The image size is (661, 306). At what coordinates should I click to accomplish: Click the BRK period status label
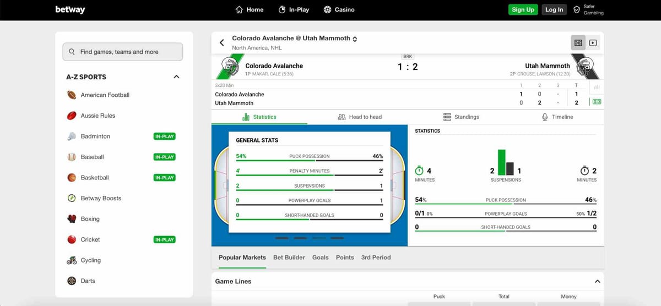tap(408, 56)
